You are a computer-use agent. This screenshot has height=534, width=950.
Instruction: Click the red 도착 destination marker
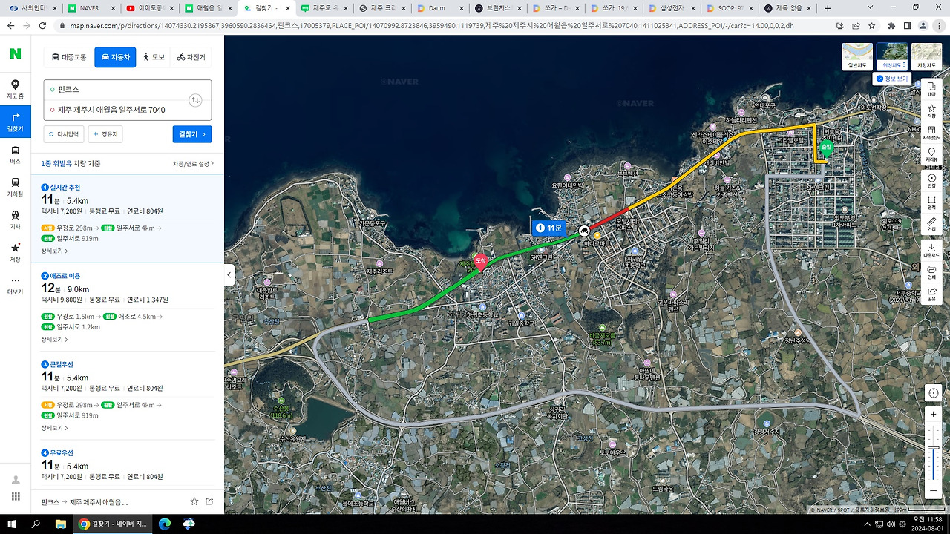[x=480, y=261]
